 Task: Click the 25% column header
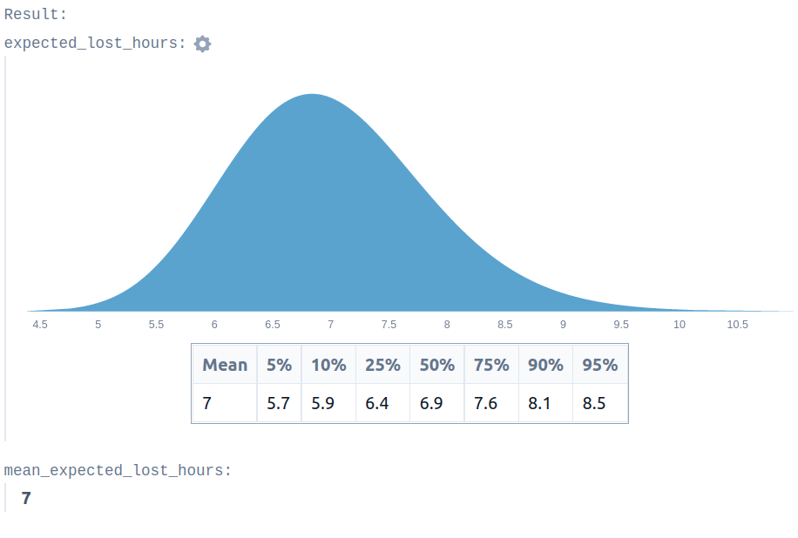click(382, 365)
